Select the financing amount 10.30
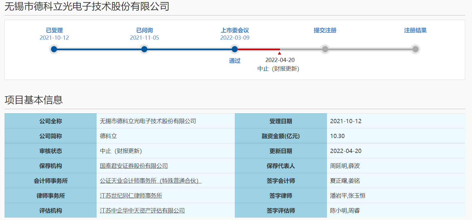Screen dimensions: 472x220 tap(337, 136)
